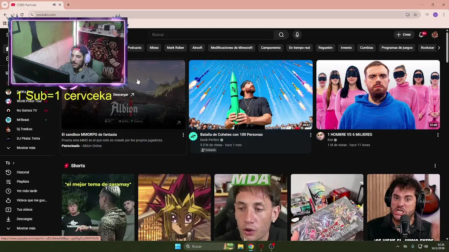This screenshot has width=449, height=252.
Task: Click Descargar on the Albion ad
Action: click(x=123, y=94)
